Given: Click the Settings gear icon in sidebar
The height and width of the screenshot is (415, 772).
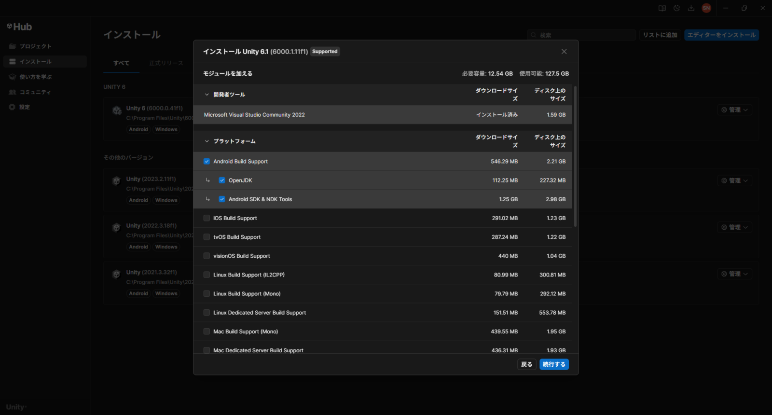Looking at the screenshot, I should click(12, 107).
